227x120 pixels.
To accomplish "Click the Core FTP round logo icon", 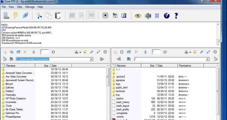I will [167, 15].
